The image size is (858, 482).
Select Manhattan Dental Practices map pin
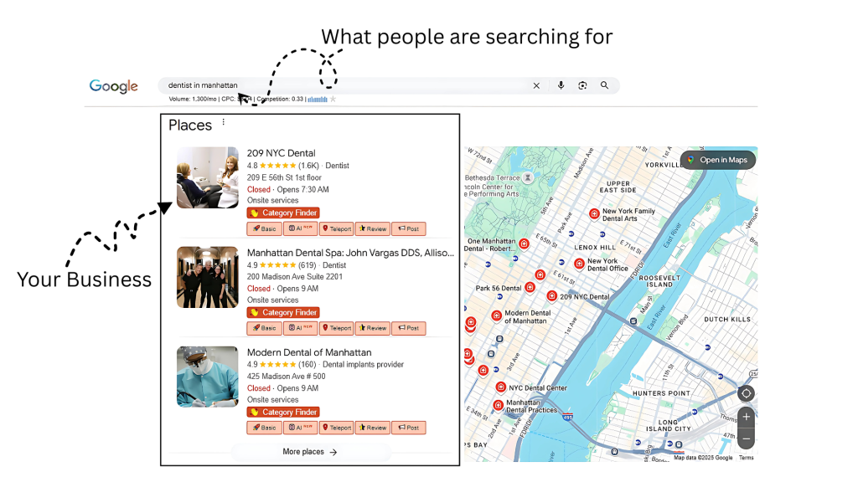pyautogui.click(x=498, y=405)
